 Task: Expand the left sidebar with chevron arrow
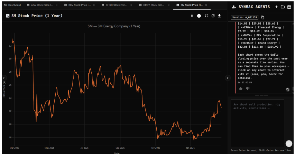point(4,78)
